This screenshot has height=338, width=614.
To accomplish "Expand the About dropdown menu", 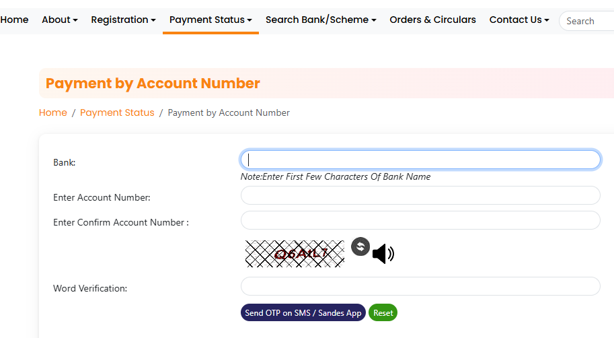I will point(59,20).
